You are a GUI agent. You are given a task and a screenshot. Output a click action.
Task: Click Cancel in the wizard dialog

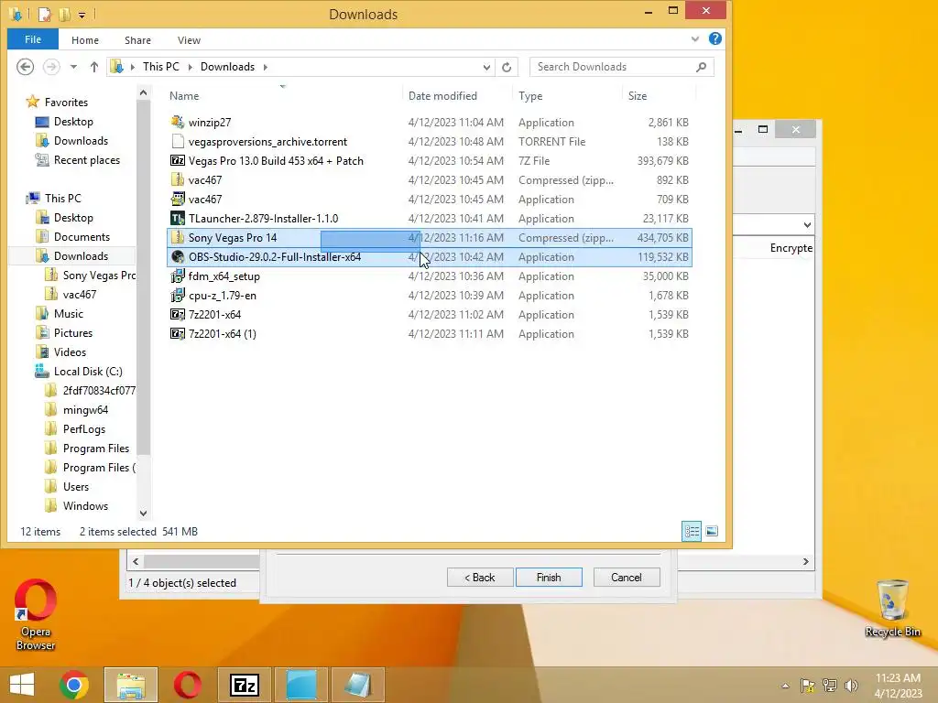point(627,578)
